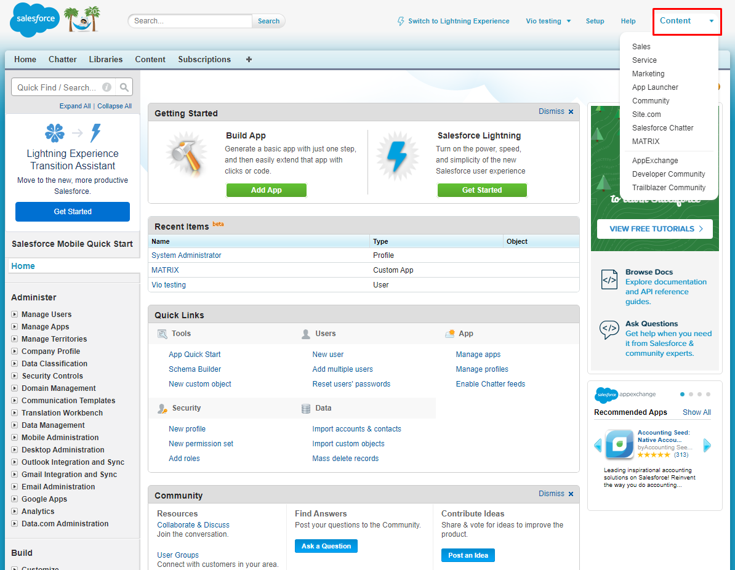Select Marketing from the app menu
The width and height of the screenshot is (735, 570).
click(x=648, y=74)
